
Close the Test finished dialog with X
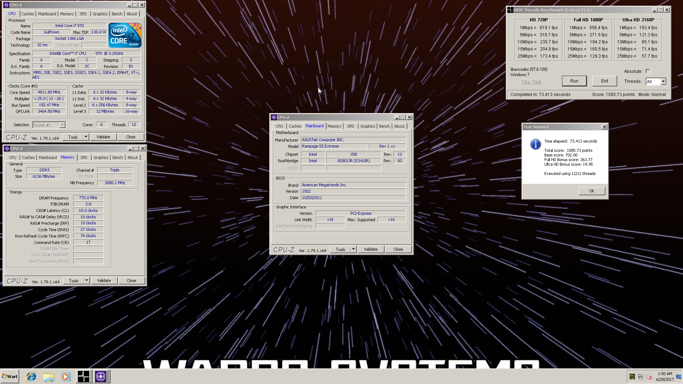pyautogui.click(x=604, y=127)
